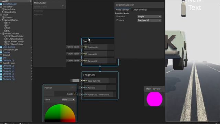Select the Vertex block header
This screenshot has height=124, width=220.
[87, 41]
